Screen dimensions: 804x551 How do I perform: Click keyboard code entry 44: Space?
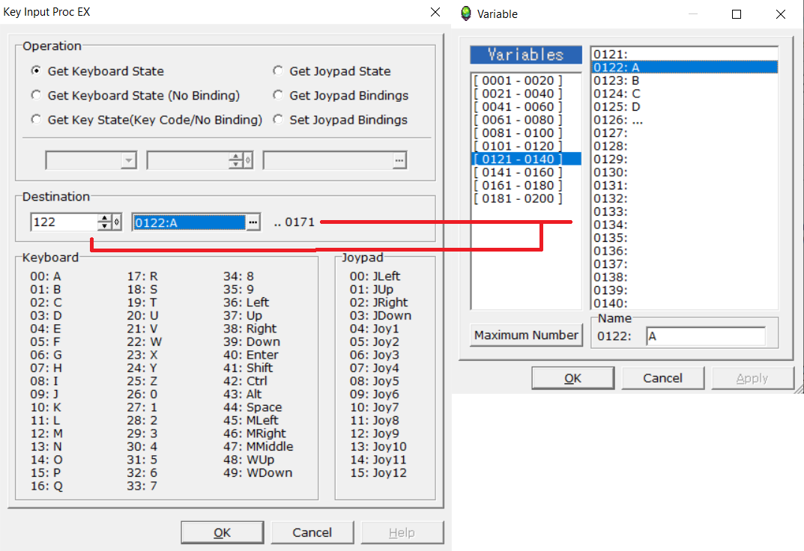click(253, 407)
